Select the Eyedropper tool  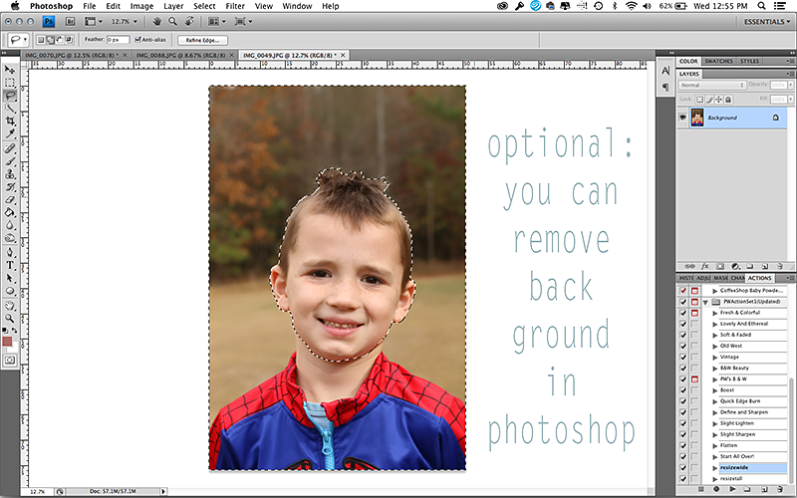click(10, 133)
